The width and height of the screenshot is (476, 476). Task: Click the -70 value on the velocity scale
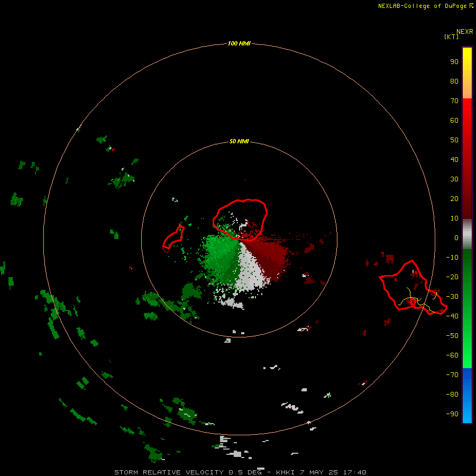pos(452,375)
